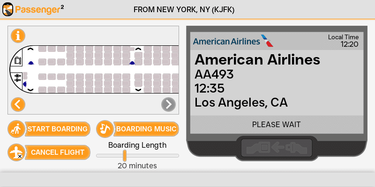375x187 pixels.
Task: Click the PLEASE WAIT status bar
Action: pos(276,124)
